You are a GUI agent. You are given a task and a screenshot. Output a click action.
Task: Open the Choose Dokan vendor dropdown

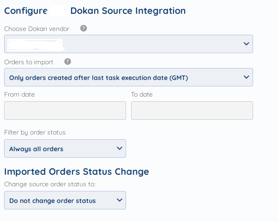[128, 44]
